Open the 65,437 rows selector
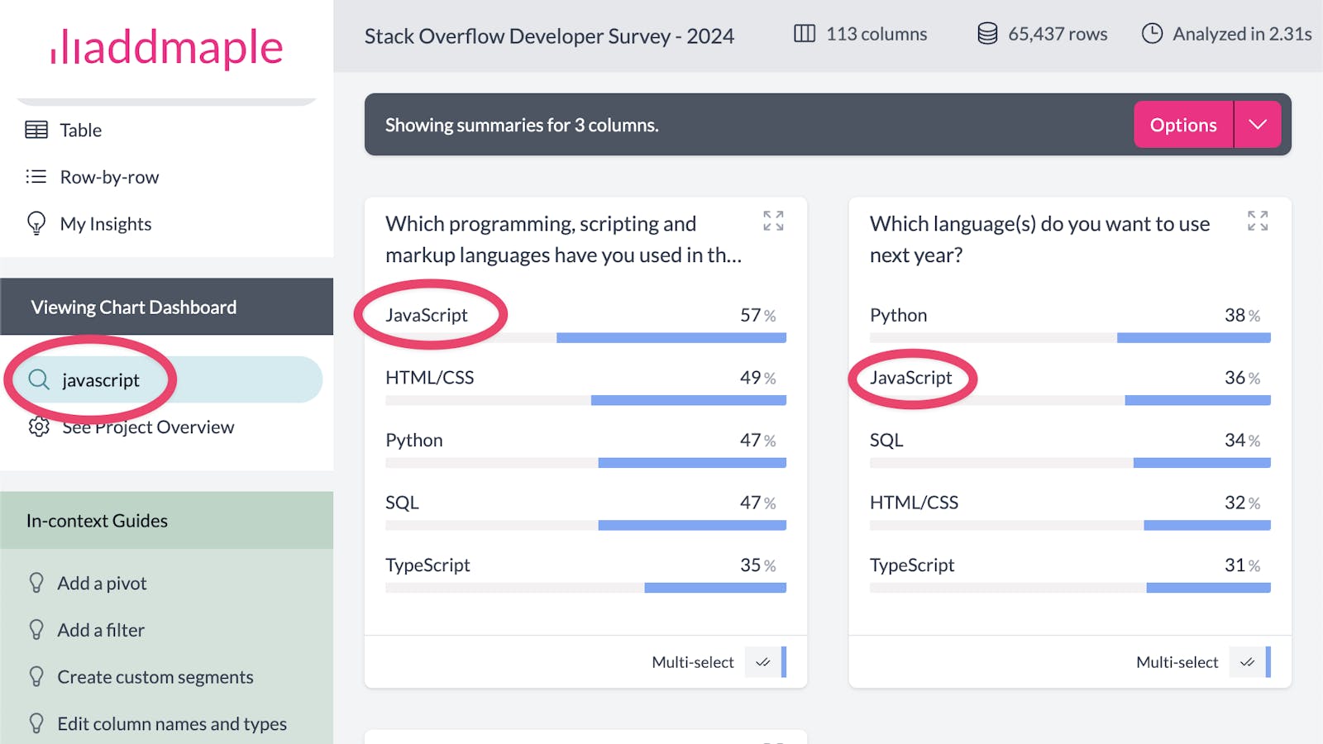This screenshot has height=744, width=1323. pos(1042,34)
